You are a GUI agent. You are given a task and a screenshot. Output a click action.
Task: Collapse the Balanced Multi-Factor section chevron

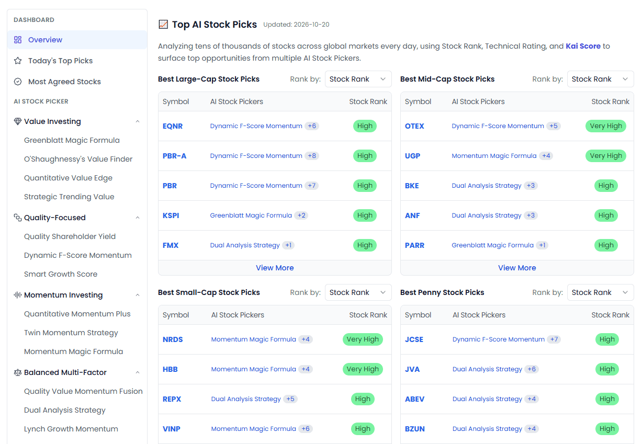pyautogui.click(x=138, y=372)
